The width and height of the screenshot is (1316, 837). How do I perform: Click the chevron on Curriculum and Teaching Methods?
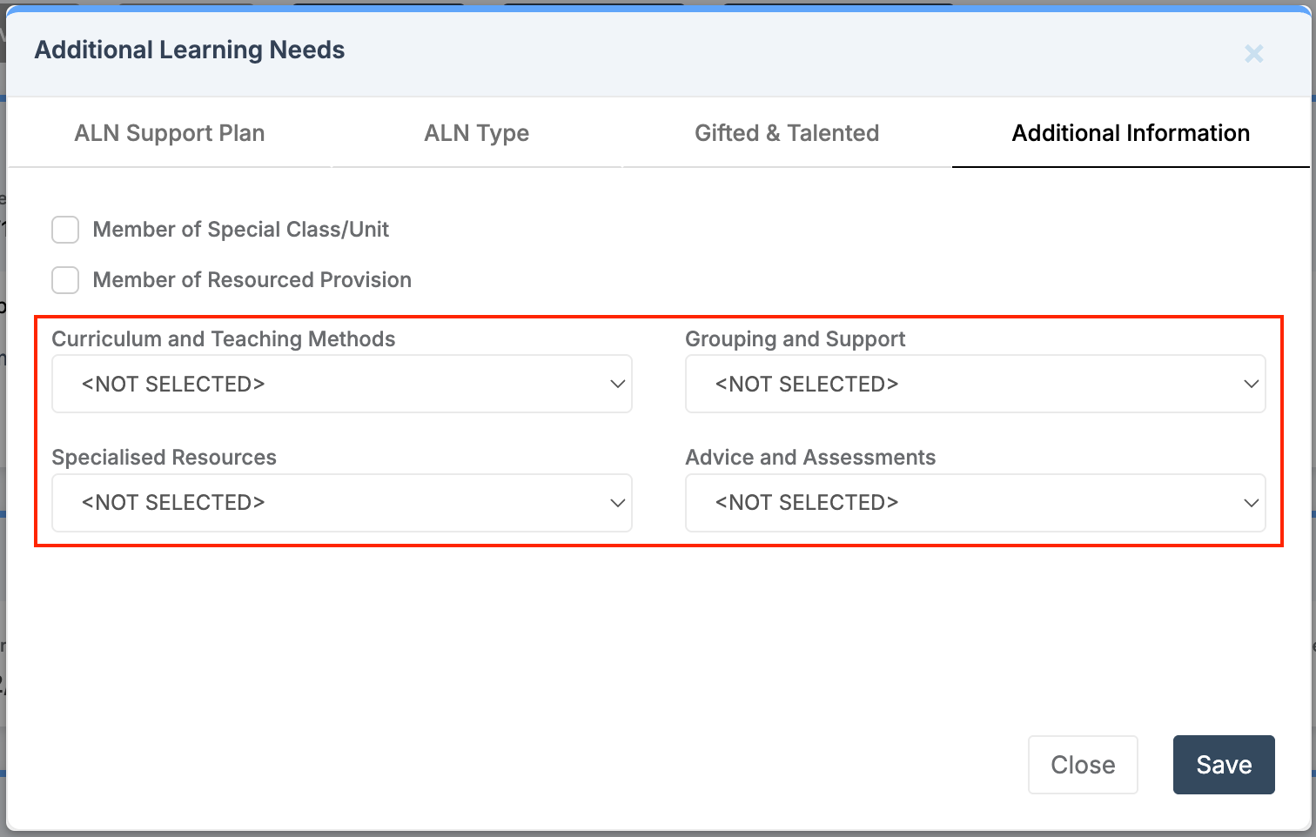tap(617, 384)
